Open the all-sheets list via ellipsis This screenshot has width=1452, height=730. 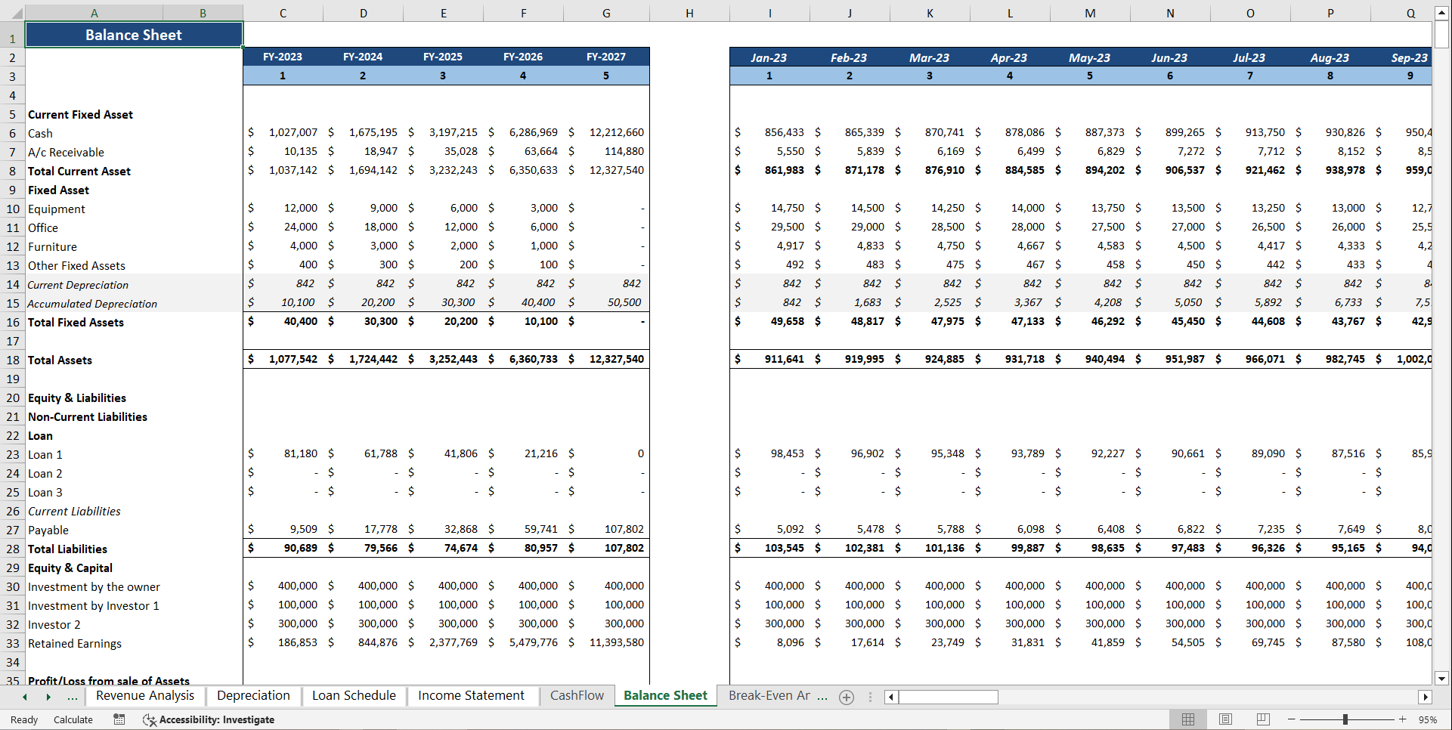[x=73, y=697]
